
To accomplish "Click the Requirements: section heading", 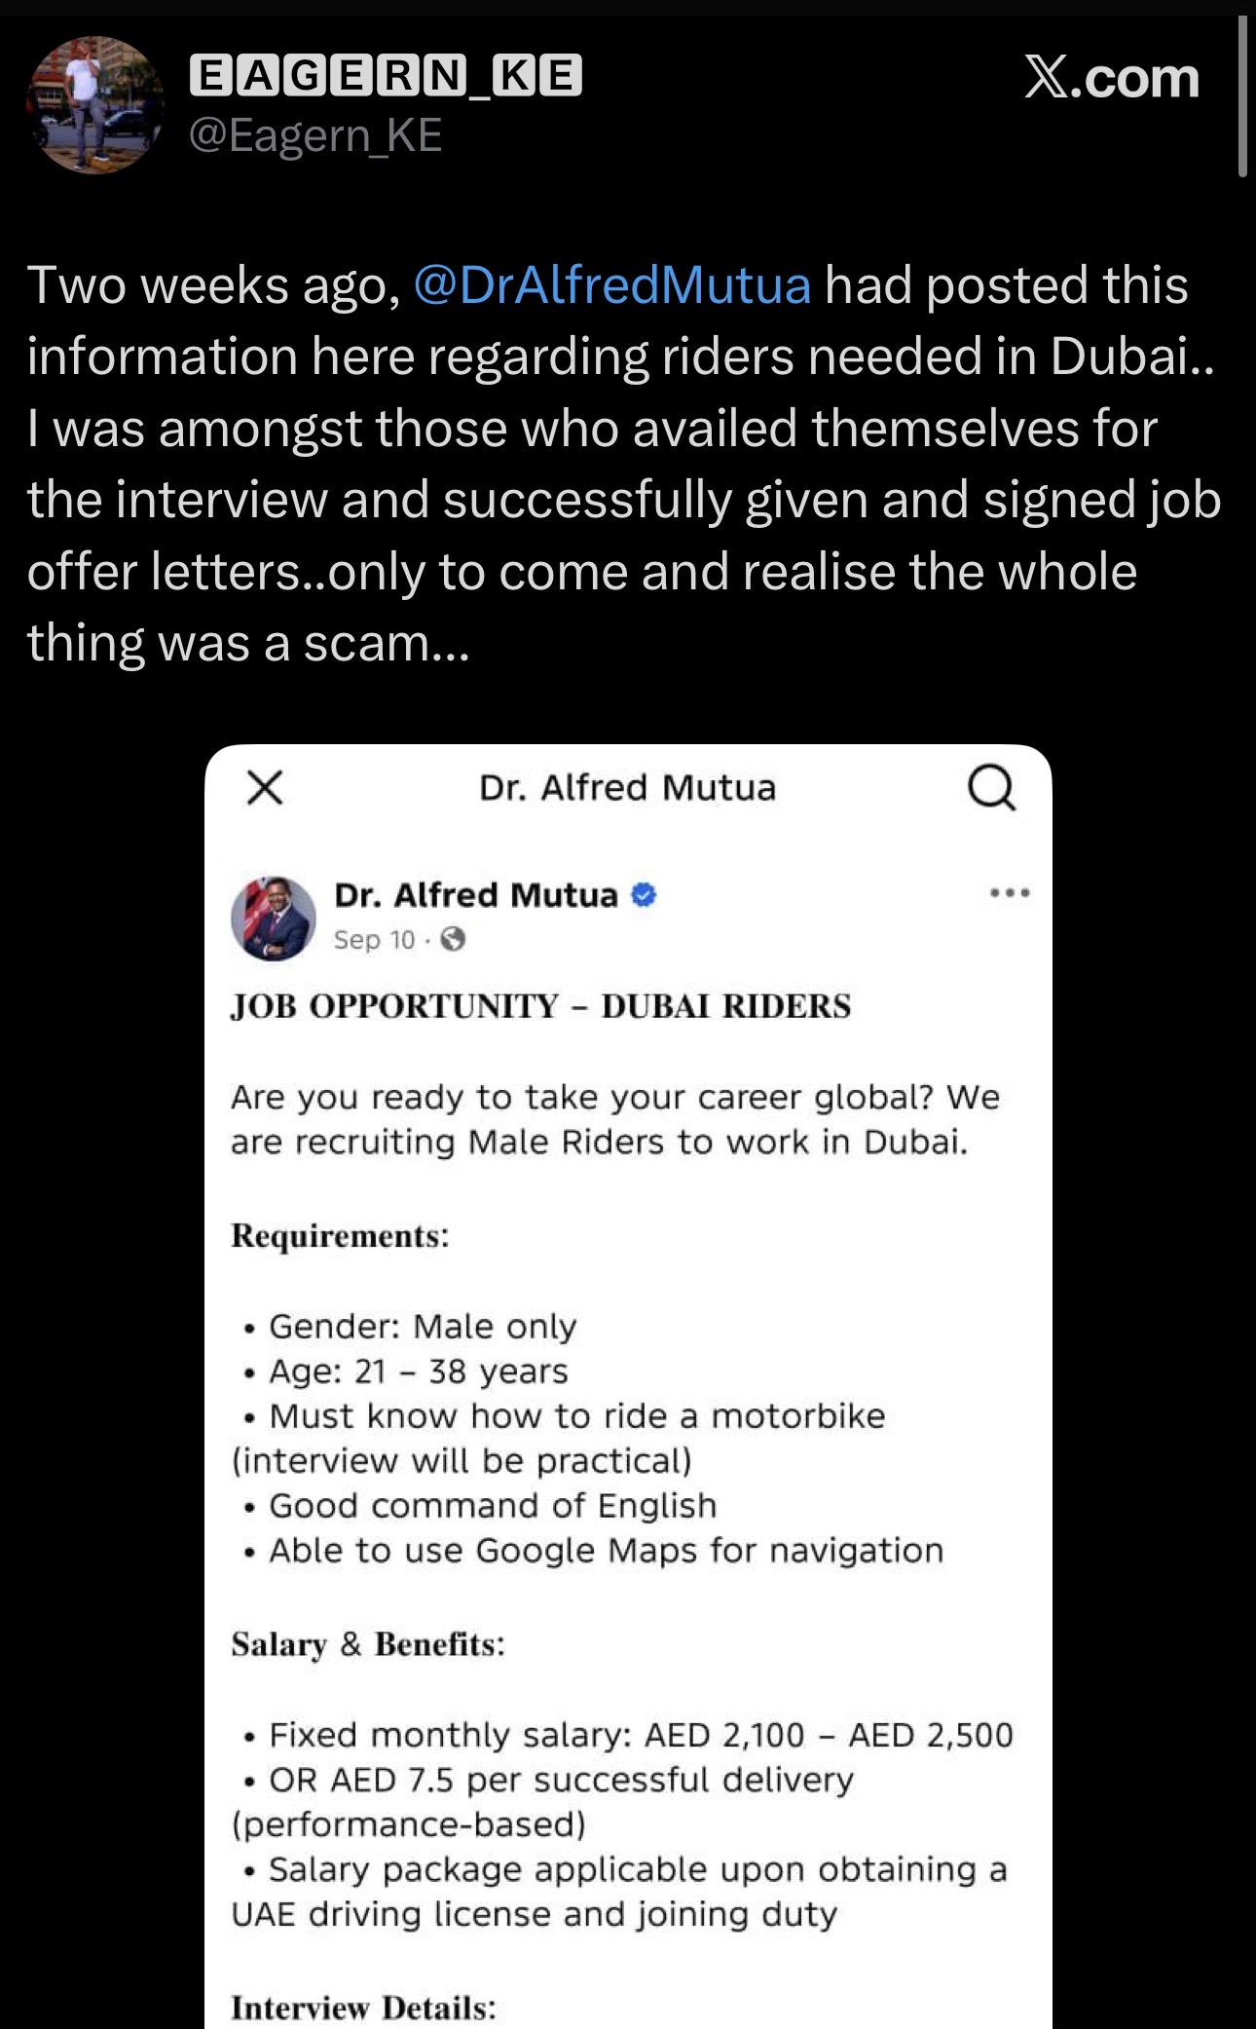I will pyautogui.click(x=340, y=1236).
